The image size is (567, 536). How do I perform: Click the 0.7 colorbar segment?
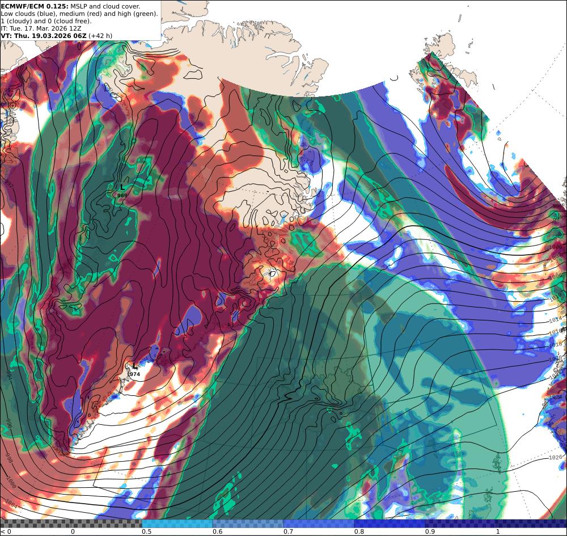click(x=319, y=524)
